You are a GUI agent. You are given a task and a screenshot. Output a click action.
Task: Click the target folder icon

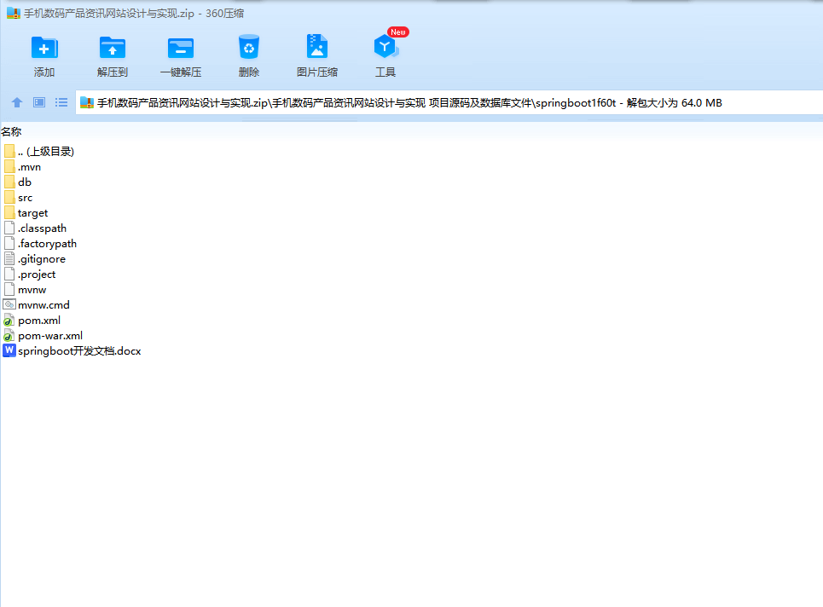point(9,212)
